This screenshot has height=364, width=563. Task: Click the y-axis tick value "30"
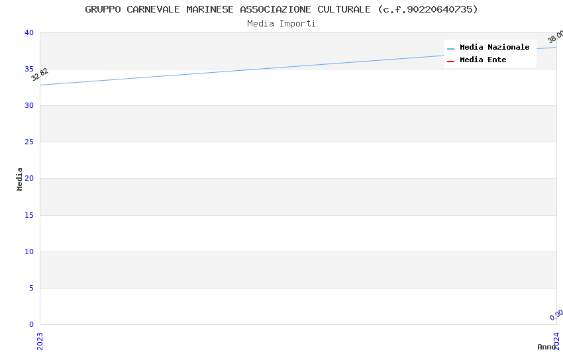tap(29, 105)
